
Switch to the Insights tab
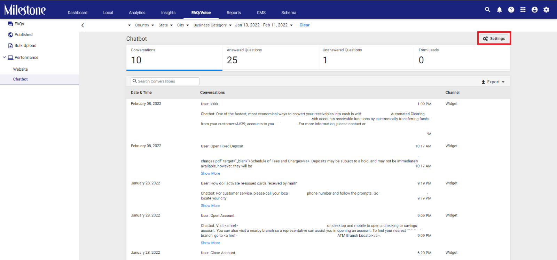point(168,13)
